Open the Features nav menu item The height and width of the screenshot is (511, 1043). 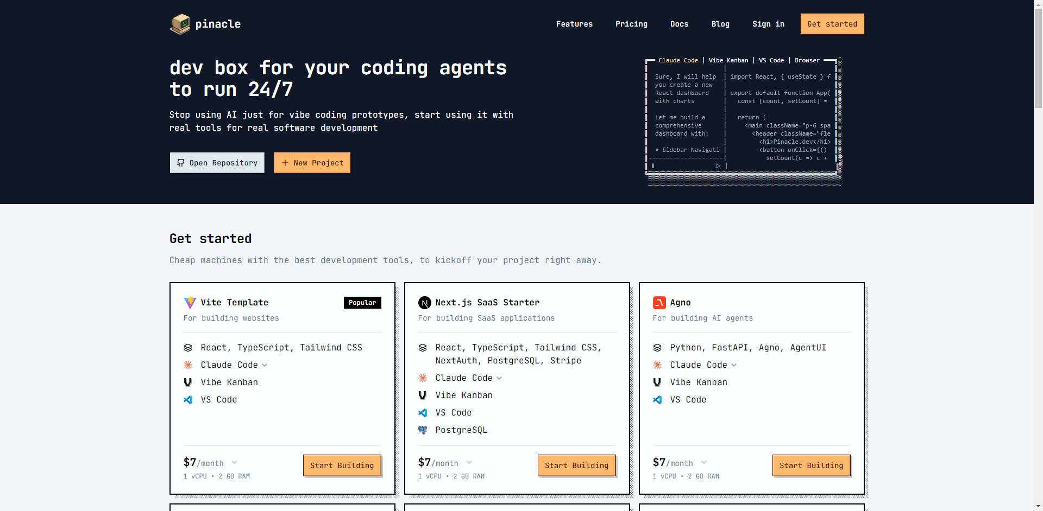pyautogui.click(x=574, y=24)
